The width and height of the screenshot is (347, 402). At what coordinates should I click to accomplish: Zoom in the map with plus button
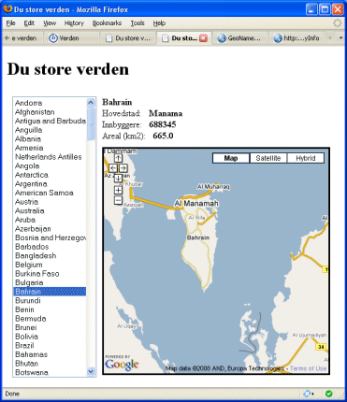pos(118,190)
